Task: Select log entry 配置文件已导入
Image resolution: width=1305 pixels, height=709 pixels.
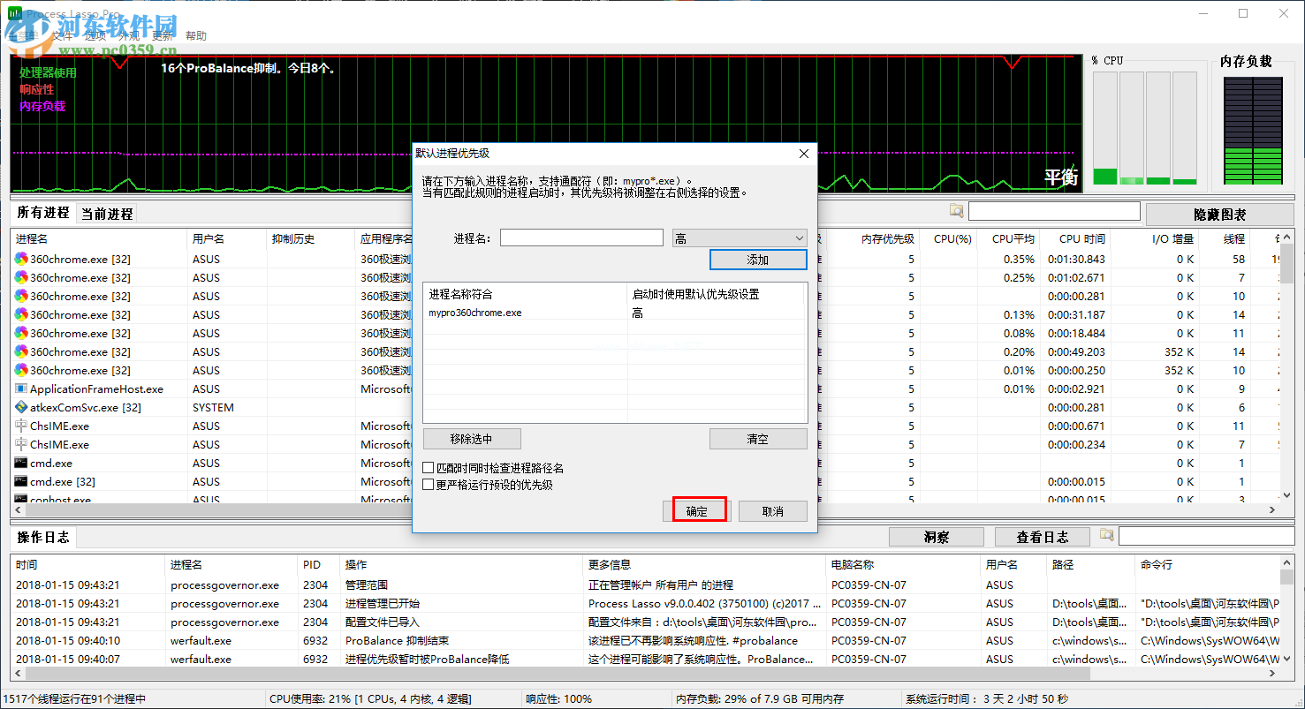Action: [645, 622]
